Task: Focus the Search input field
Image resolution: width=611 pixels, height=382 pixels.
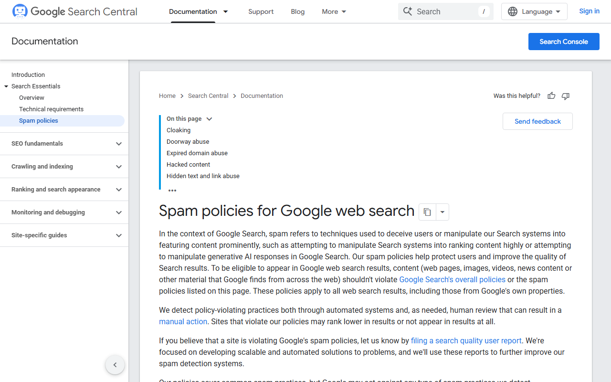Action: coord(446,11)
